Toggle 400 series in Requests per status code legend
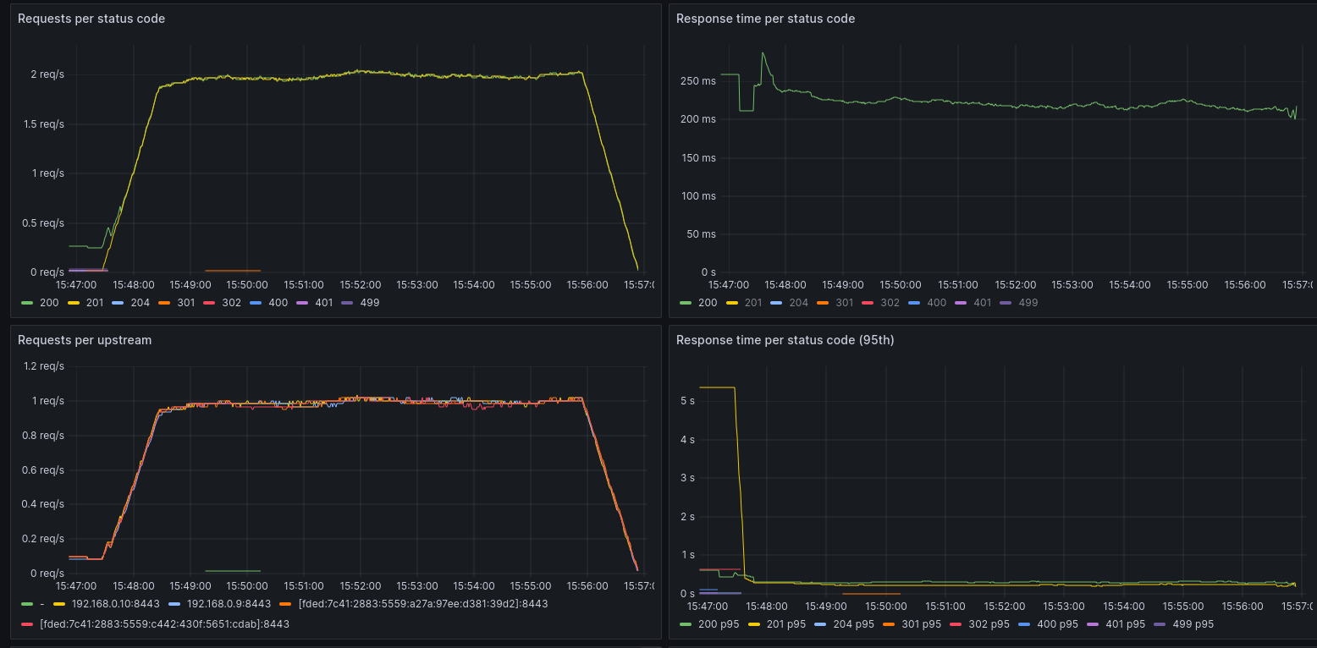Screen dimensions: 1317x648 278,303
